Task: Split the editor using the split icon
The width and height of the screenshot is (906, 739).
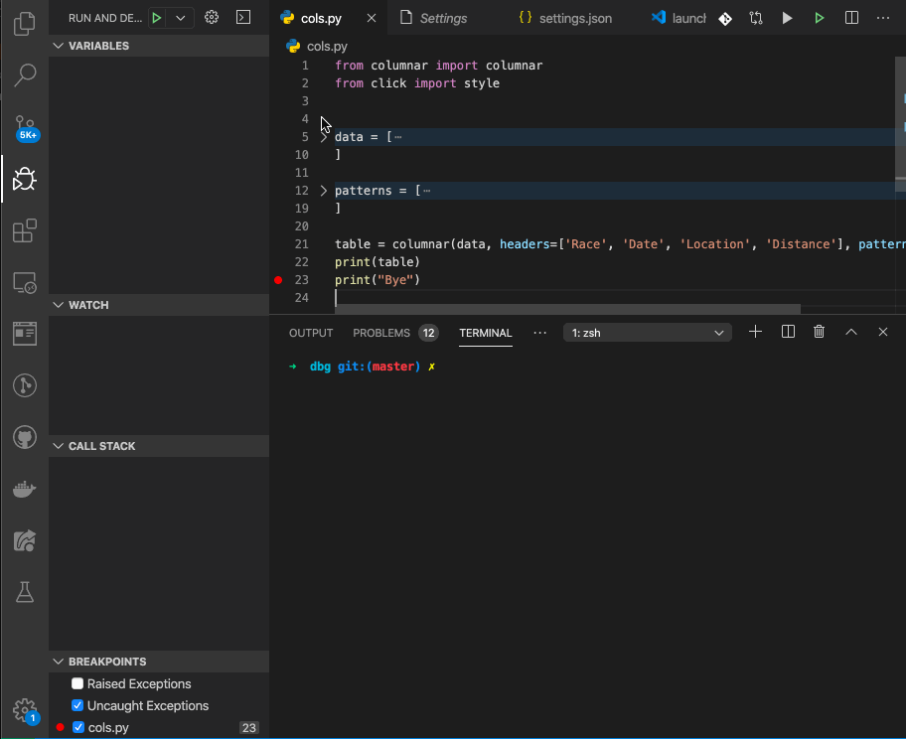Action: pyautogui.click(x=852, y=17)
